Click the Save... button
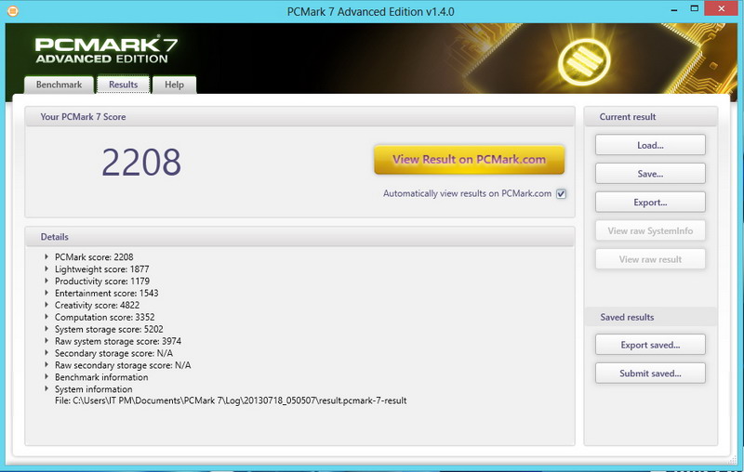This screenshot has width=744, height=472. [650, 174]
